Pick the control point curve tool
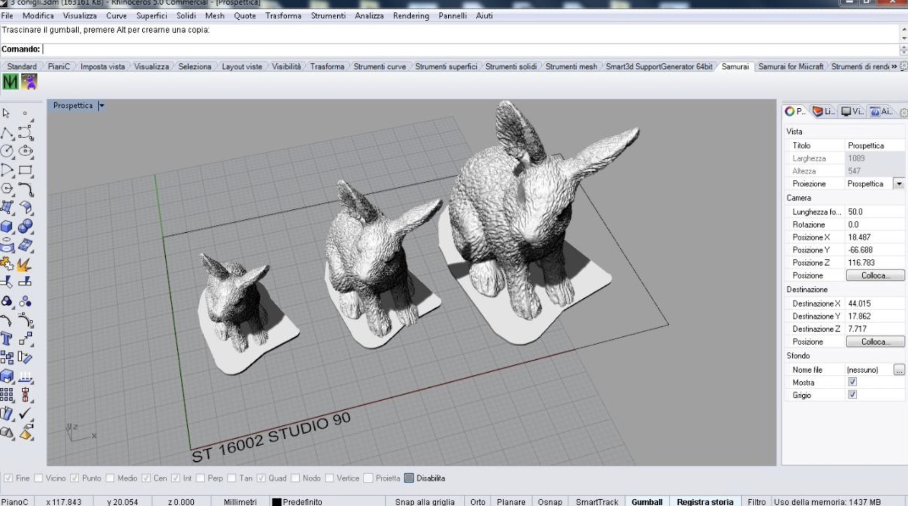 click(x=26, y=132)
